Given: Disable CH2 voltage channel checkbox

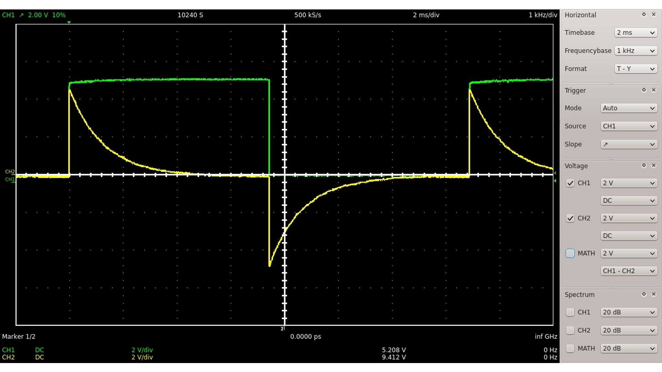Looking at the screenshot, I should pos(570,218).
